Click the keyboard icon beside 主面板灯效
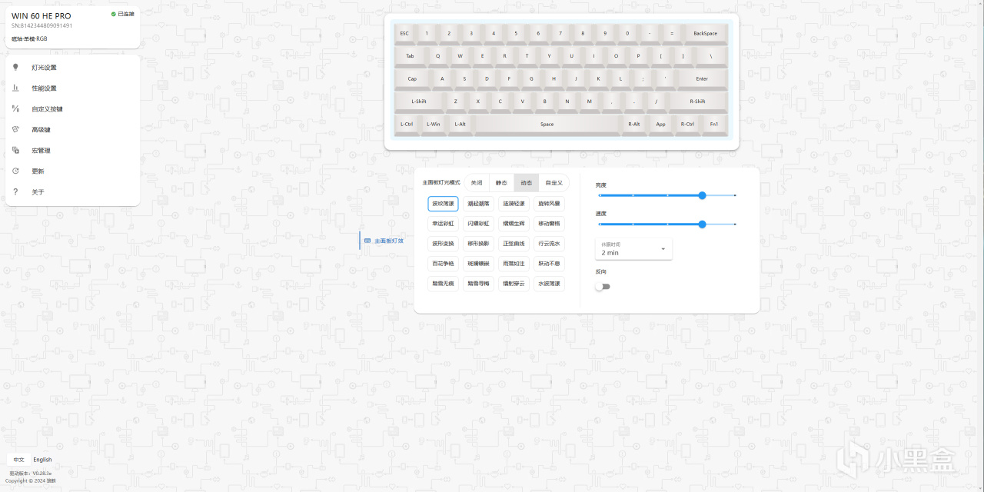 coord(367,241)
